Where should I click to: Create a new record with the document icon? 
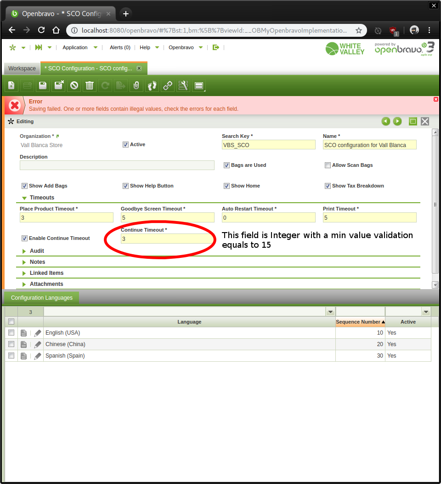coord(11,85)
